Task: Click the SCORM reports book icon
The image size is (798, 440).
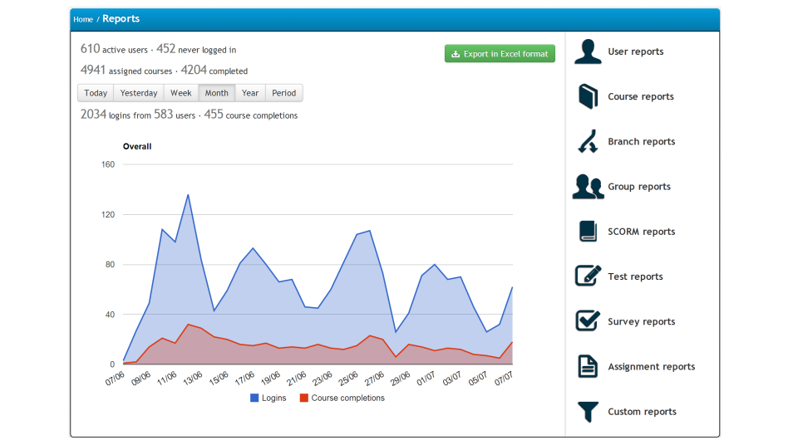Action: click(588, 231)
